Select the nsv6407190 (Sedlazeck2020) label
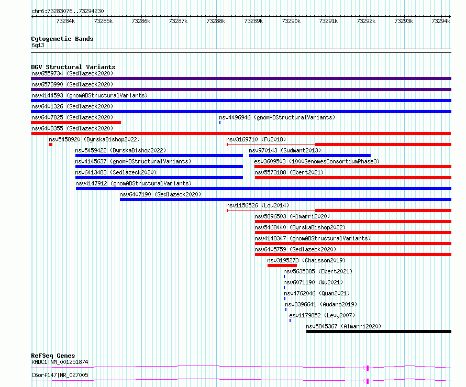 point(160,194)
